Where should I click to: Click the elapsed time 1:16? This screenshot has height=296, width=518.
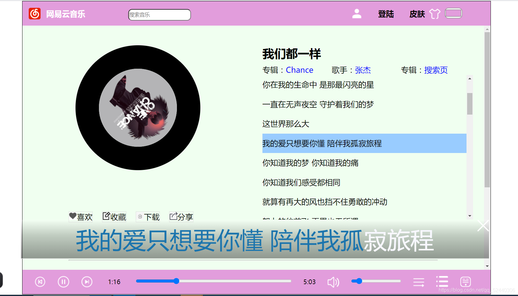point(114,282)
